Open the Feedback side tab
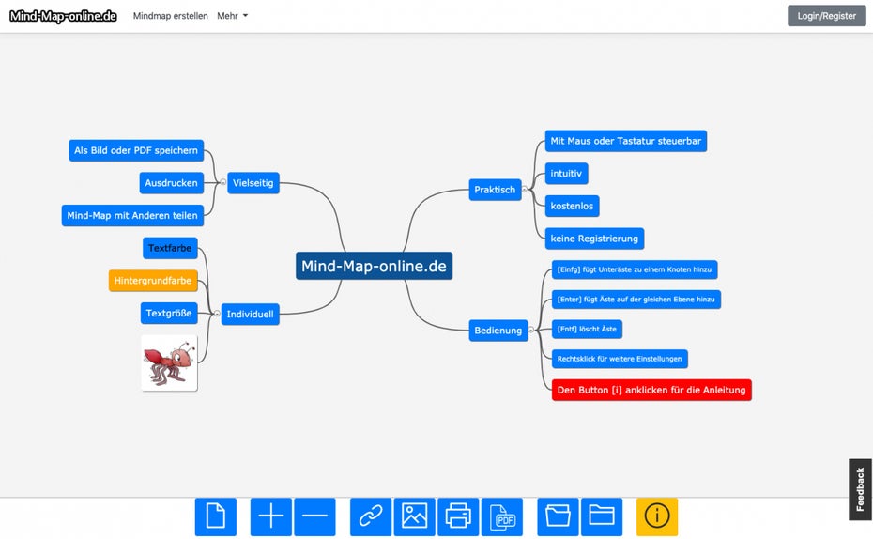 click(860, 489)
